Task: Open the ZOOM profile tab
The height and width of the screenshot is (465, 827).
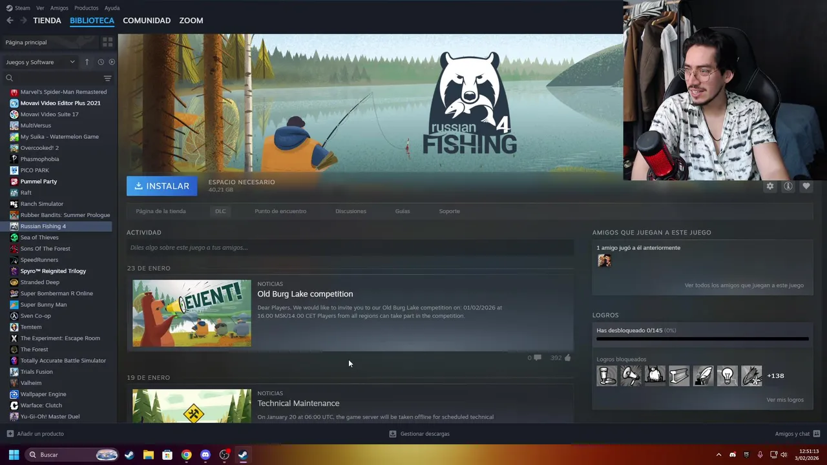Action: (191, 21)
